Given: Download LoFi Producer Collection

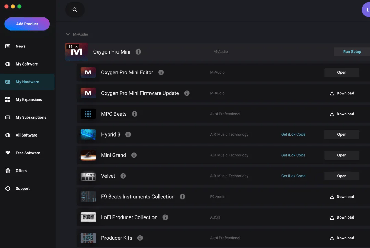Looking at the screenshot, I should (x=342, y=217).
